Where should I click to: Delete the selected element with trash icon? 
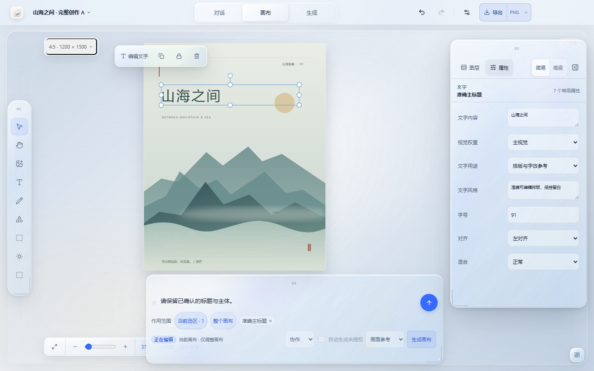click(197, 56)
